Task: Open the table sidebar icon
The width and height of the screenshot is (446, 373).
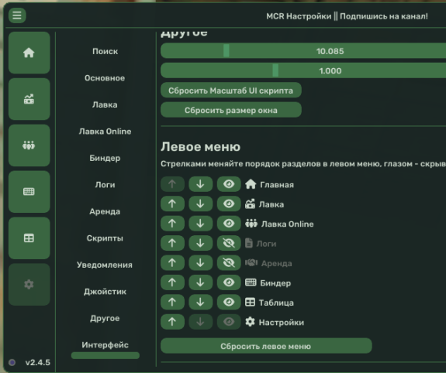Action: click(x=29, y=238)
